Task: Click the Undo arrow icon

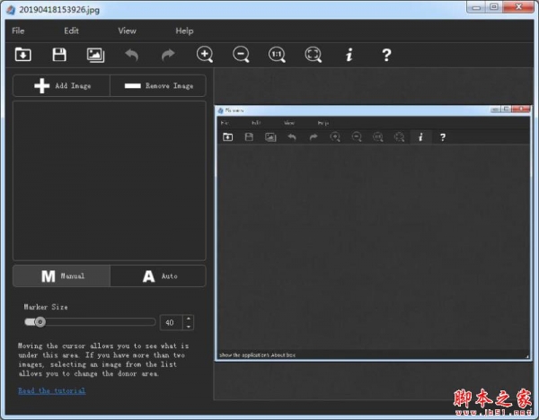Action: pos(132,55)
